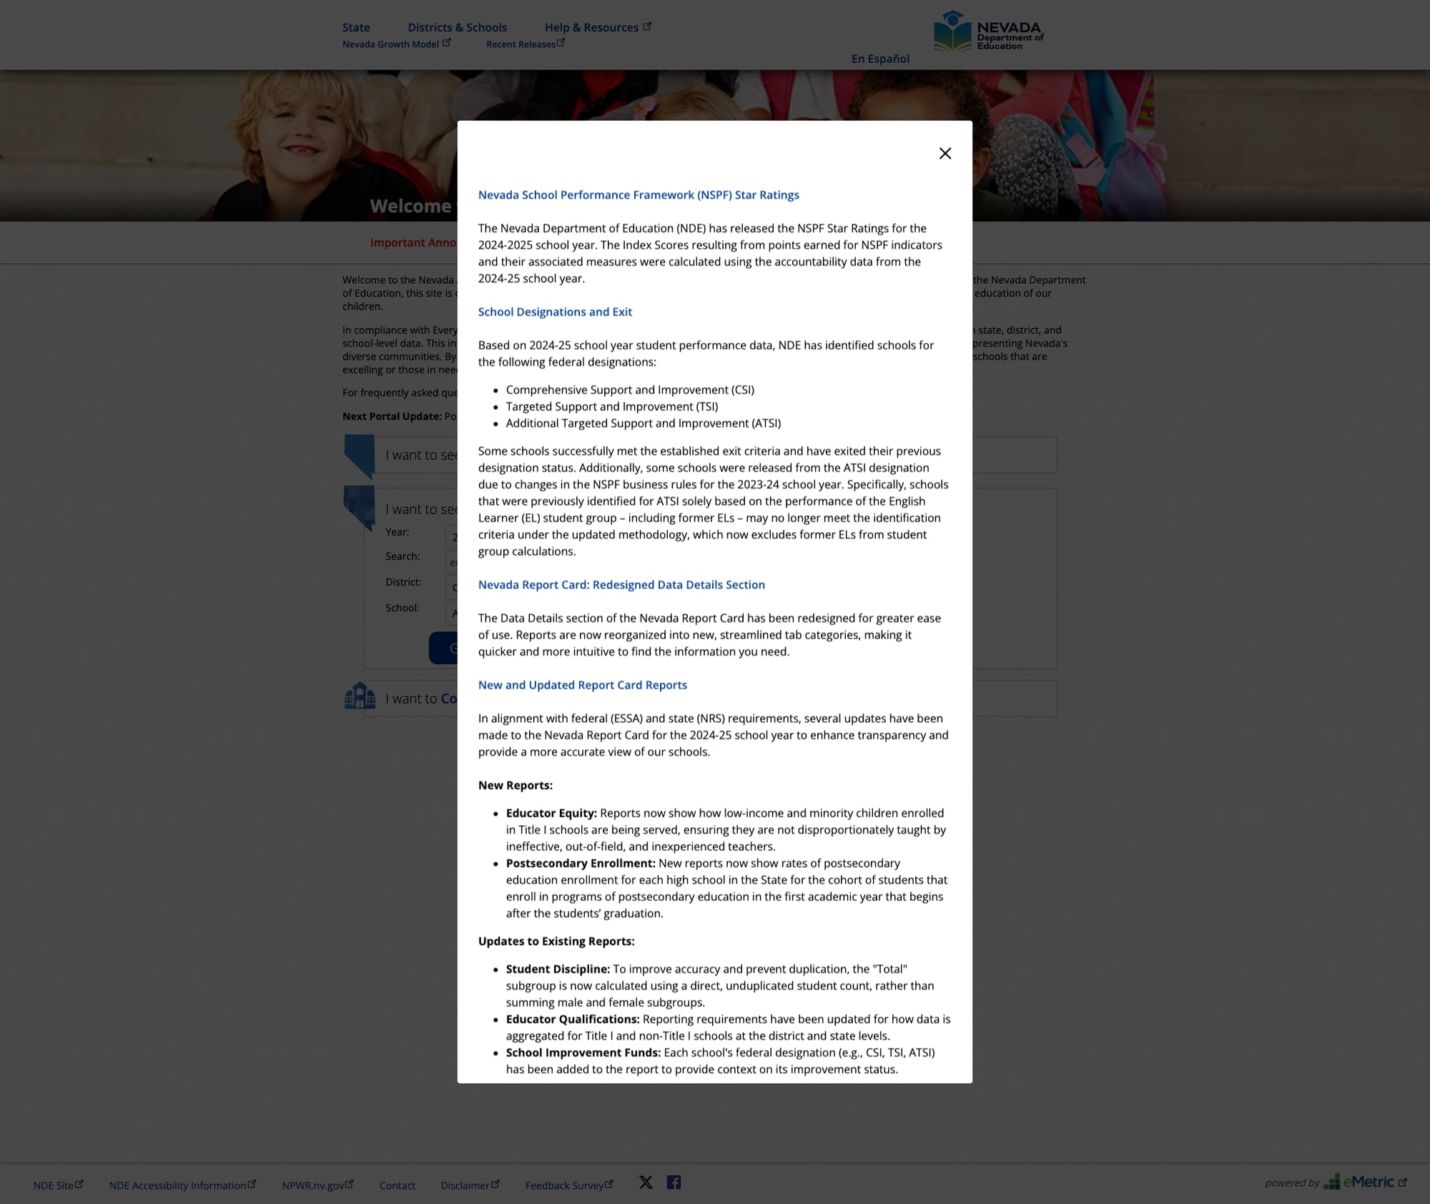Click the Nevada districts map icon beside the Year/Search form

(x=360, y=508)
